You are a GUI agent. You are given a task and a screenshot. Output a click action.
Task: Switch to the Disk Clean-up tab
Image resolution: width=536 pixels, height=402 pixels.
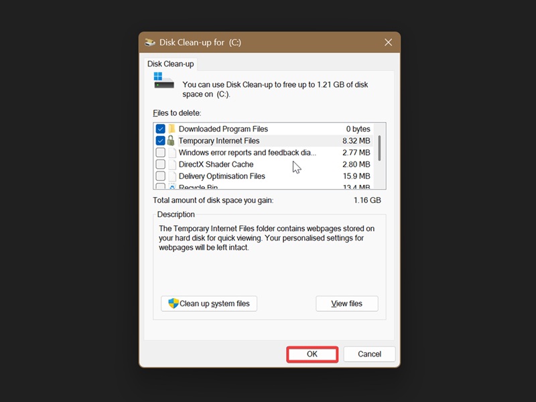coord(171,64)
